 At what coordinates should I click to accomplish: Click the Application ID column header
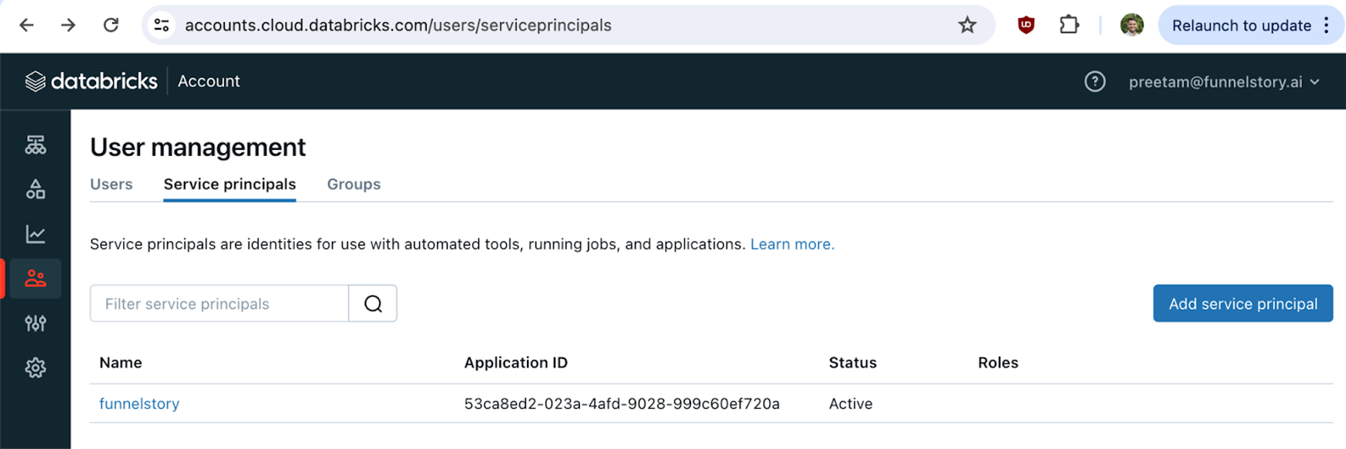pyautogui.click(x=516, y=363)
